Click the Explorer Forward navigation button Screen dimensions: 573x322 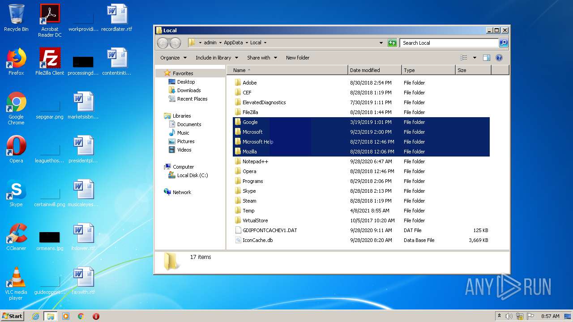pos(175,43)
